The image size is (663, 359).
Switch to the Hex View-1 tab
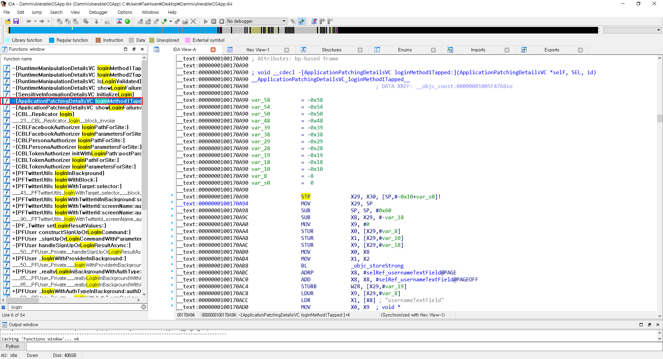pos(258,50)
